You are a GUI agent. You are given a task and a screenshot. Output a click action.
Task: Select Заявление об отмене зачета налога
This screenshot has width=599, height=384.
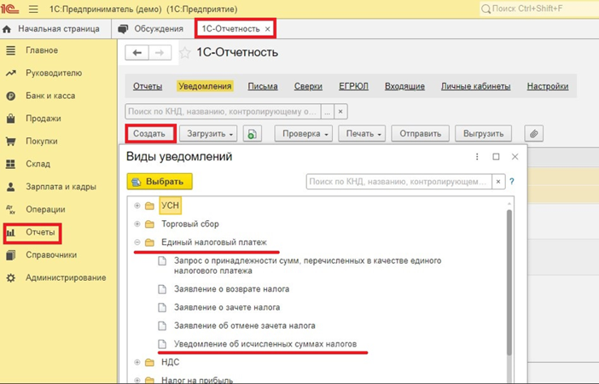[245, 326]
